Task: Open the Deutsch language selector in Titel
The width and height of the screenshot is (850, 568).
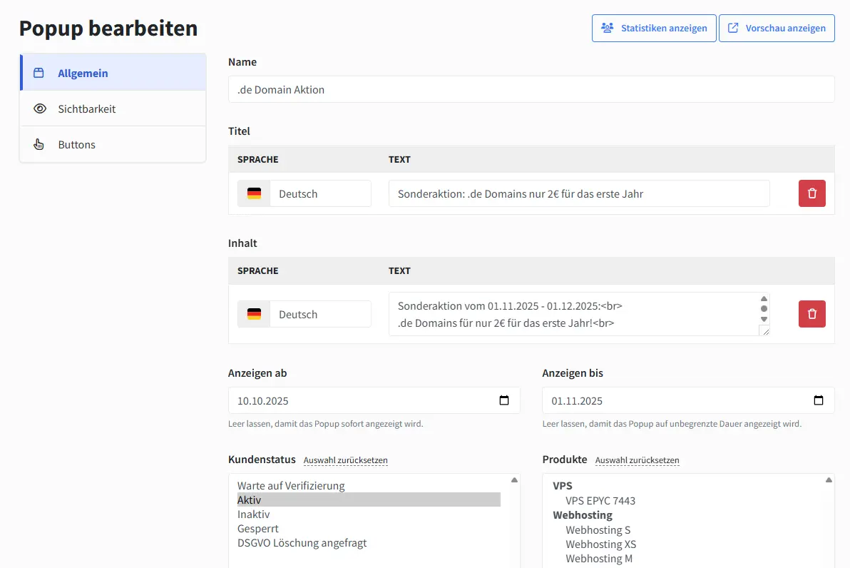Action: pyautogui.click(x=320, y=193)
